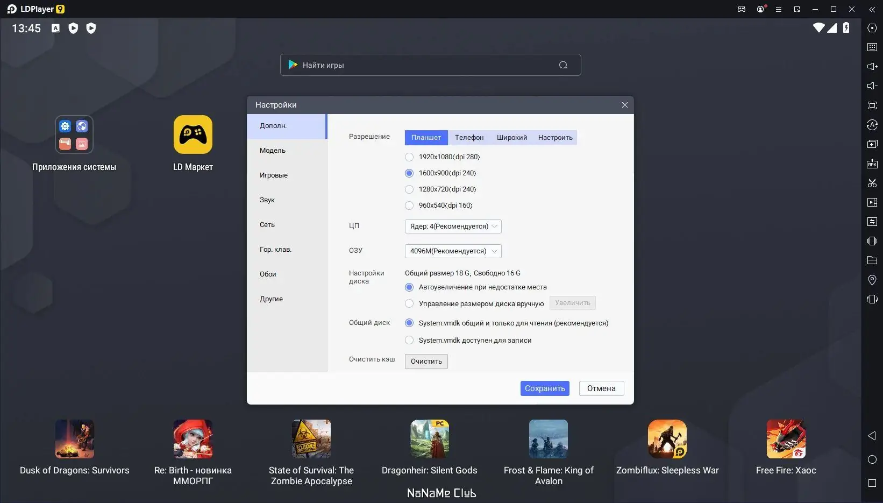Tap the Android home circle button
This screenshot has height=503, width=883.
coord(872,459)
